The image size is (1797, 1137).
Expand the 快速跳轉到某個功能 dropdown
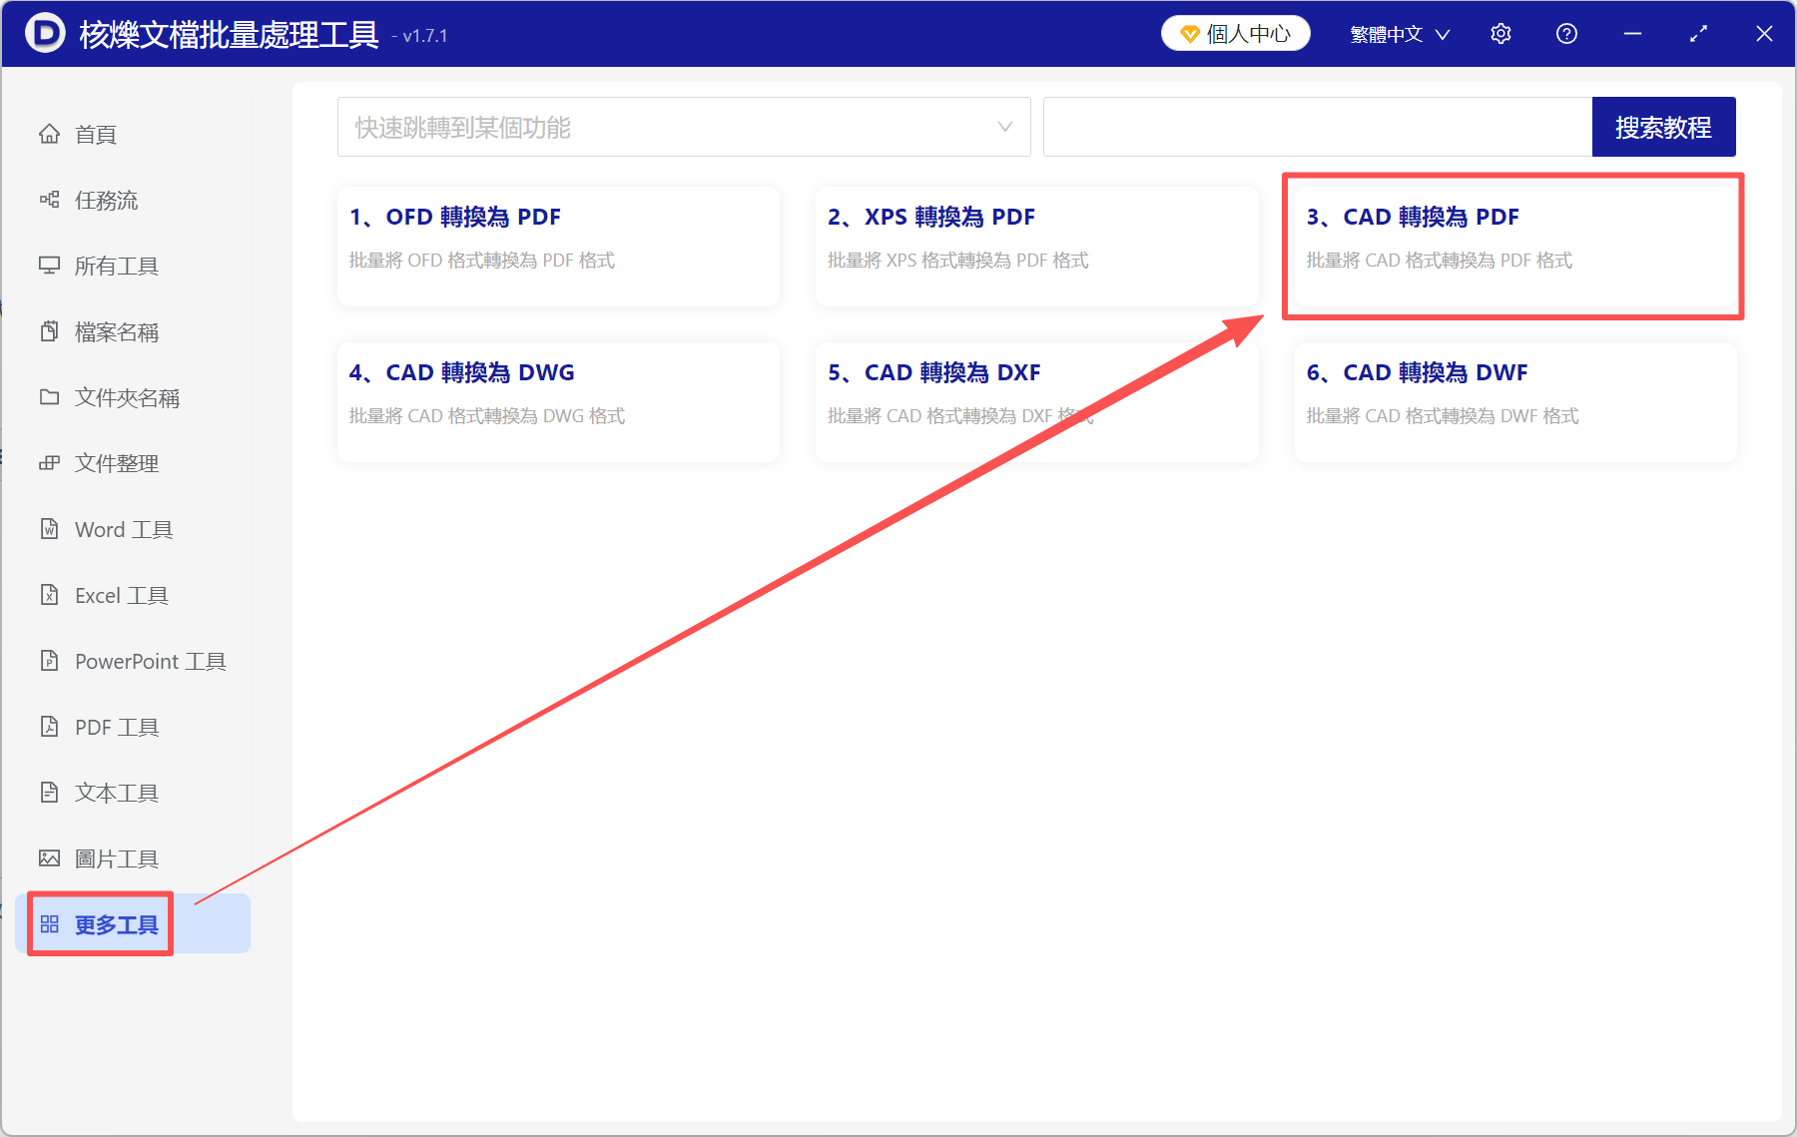tap(684, 127)
